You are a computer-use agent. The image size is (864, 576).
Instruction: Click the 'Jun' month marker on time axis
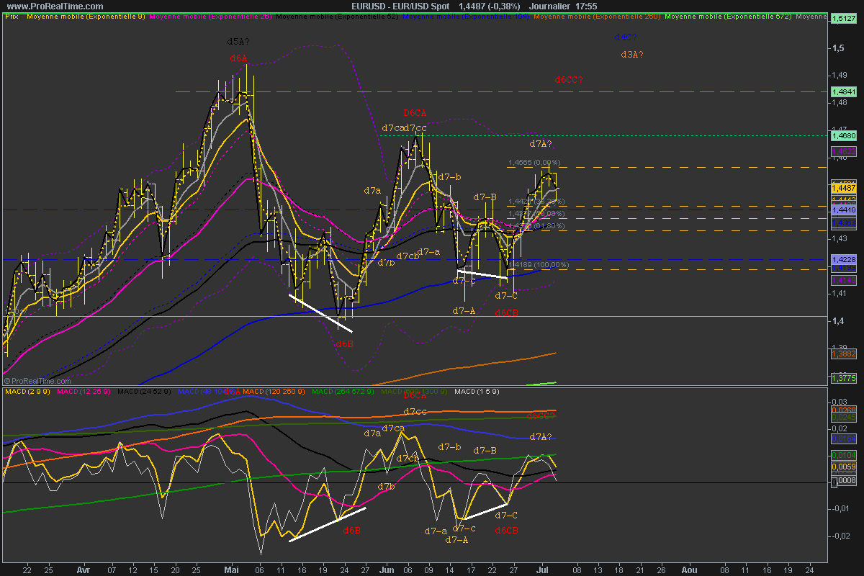tap(387, 568)
